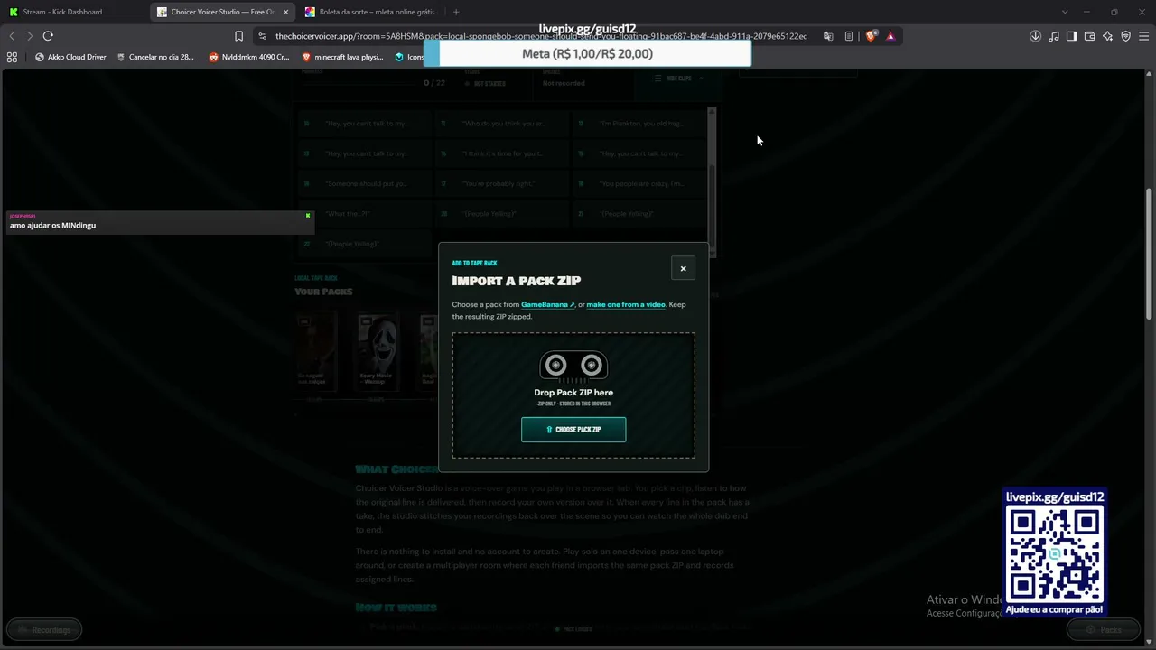Collapse the clip list with Hide Clips
The height and width of the screenshot is (650, 1156).
[679, 79]
